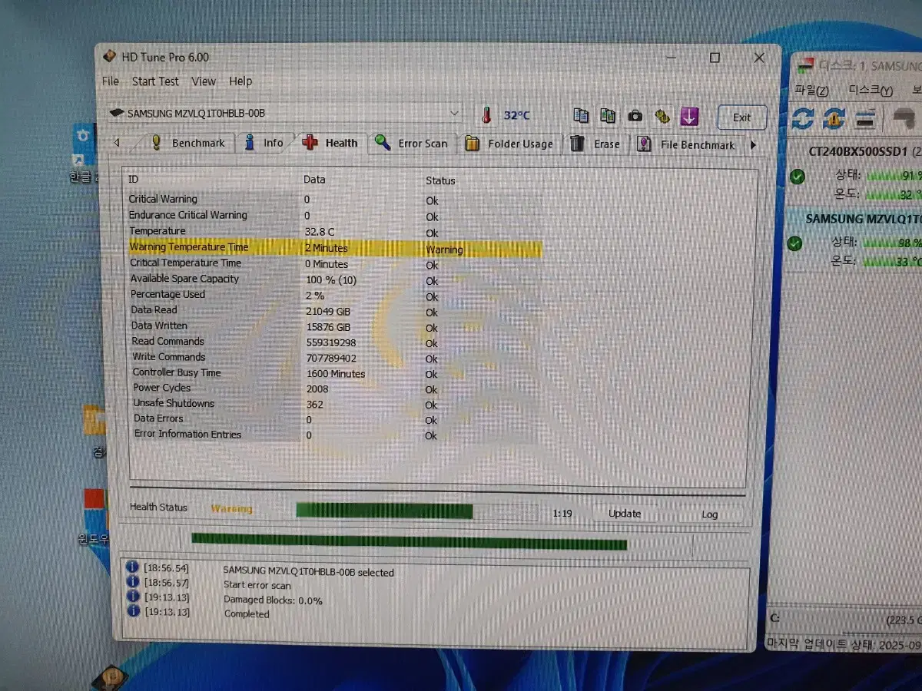Switch to the Benchmark tab

click(188, 143)
